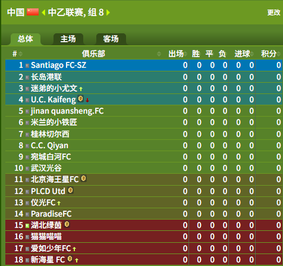Click coin badge beside PLCD Utd

pyautogui.click(x=71, y=190)
